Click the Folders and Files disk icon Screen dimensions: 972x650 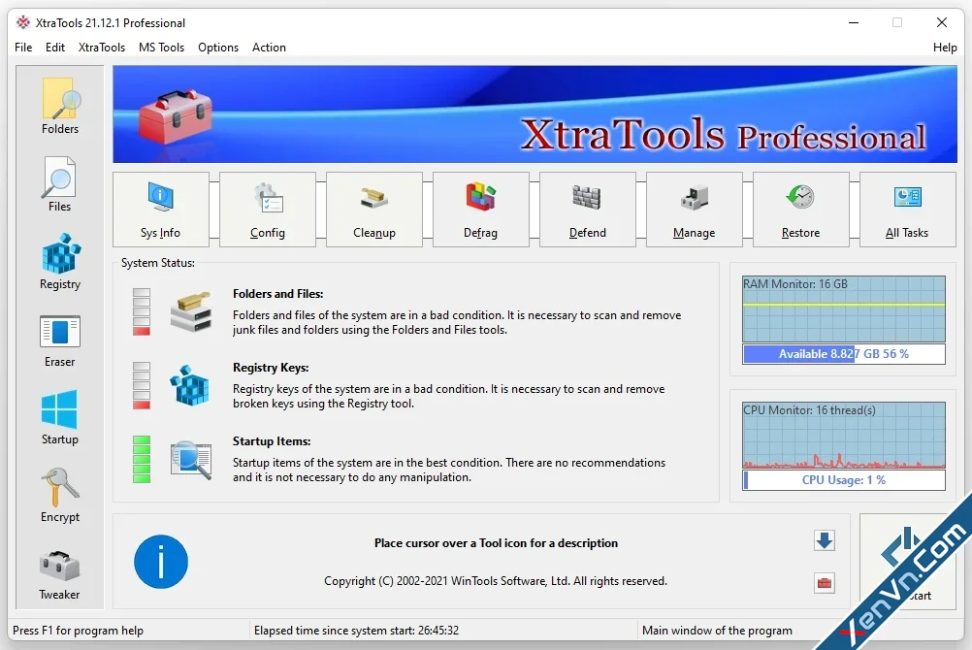tap(191, 312)
